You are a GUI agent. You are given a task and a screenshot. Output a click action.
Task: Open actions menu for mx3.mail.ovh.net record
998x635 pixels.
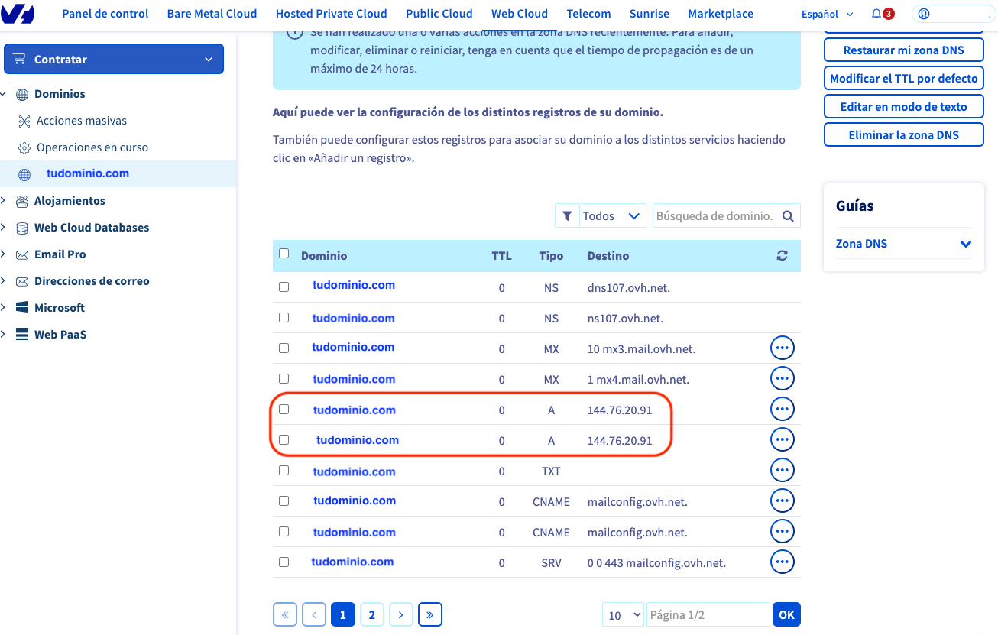tap(782, 348)
